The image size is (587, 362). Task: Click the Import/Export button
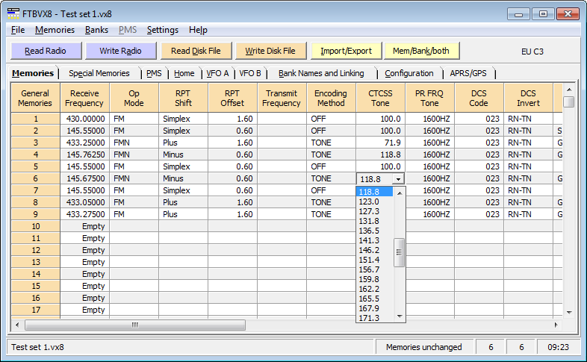tap(346, 51)
